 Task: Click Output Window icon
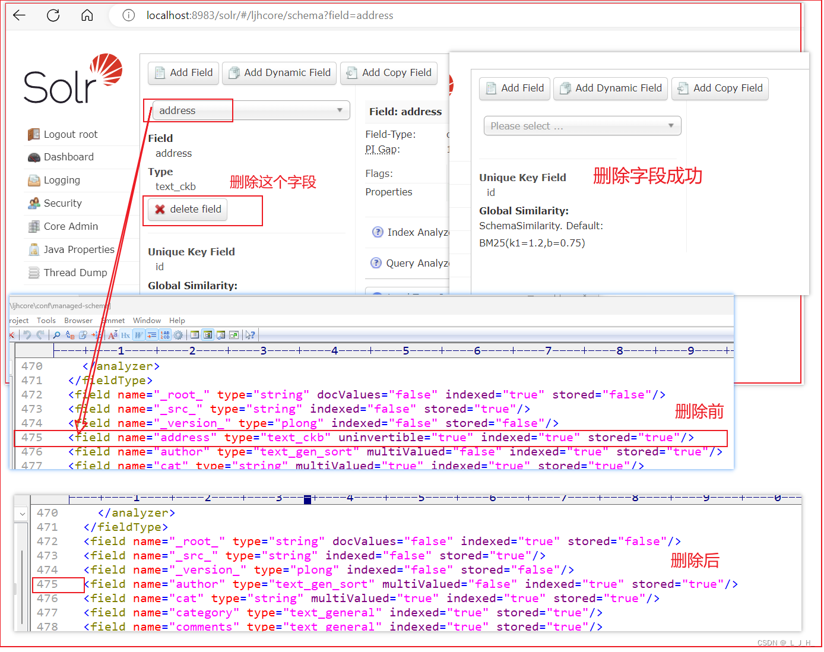pyautogui.click(x=221, y=335)
